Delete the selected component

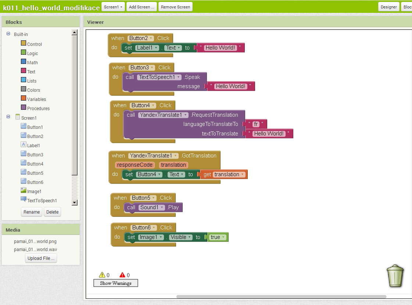pos(53,212)
